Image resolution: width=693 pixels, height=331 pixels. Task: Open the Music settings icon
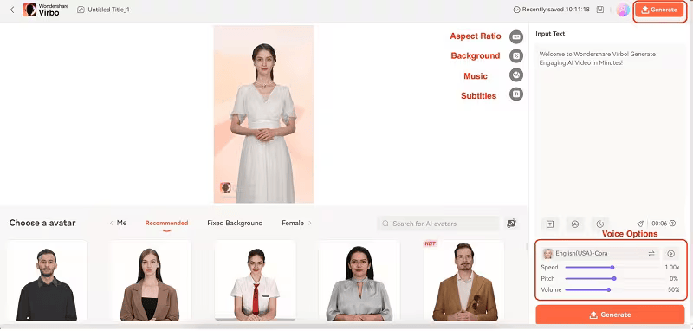[x=515, y=75]
